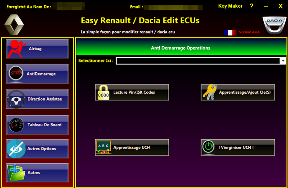This screenshot has width=288, height=188.
Task: Open the Key Maker menu
Action: click(230, 6)
